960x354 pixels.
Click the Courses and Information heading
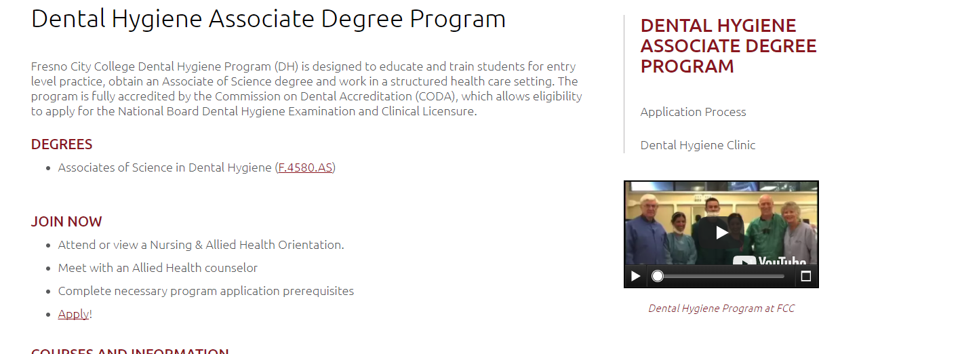coord(130,351)
